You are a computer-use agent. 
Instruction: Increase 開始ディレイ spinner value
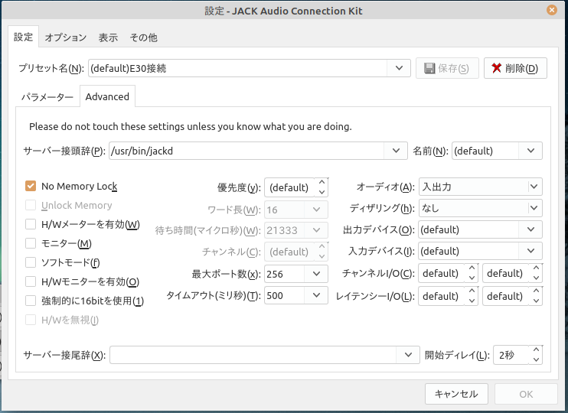pyautogui.click(x=536, y=350)
